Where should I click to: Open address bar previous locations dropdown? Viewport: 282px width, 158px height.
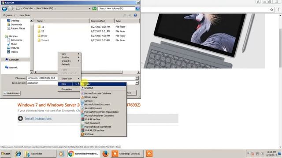[x=89, y=8]
